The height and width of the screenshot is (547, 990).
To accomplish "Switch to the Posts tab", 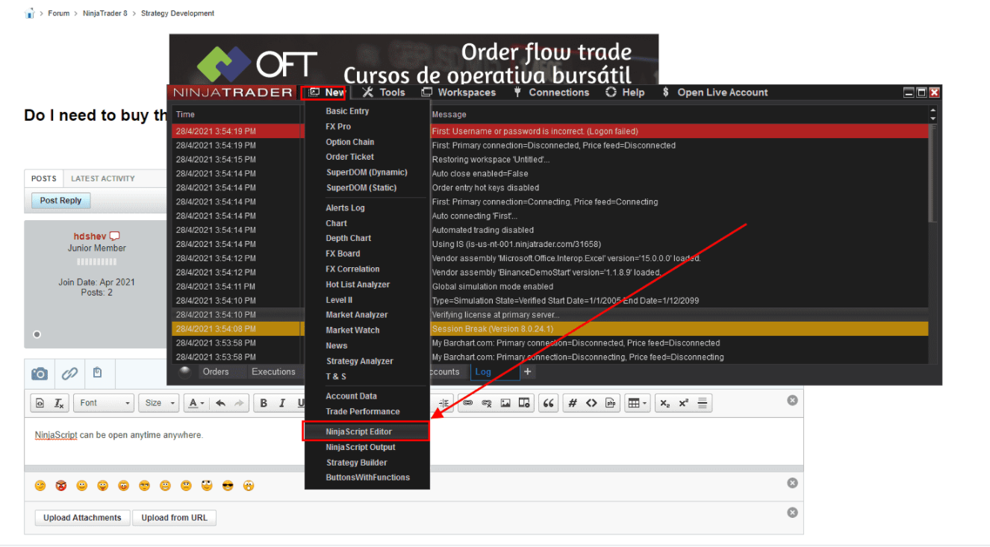I will click(x=44, y=178).
